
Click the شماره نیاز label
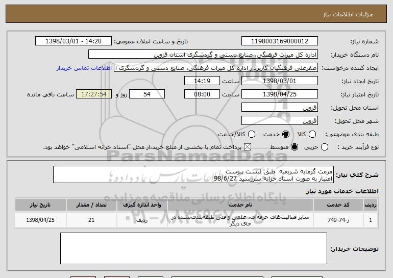364,41
